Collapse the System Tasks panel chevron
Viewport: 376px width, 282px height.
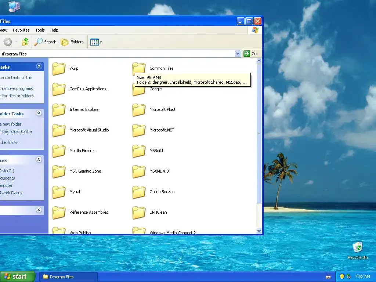39,66
